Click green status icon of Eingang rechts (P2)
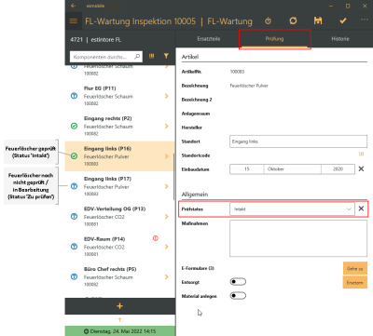This screenshot has width=373, height=336. tap(74, 126)
